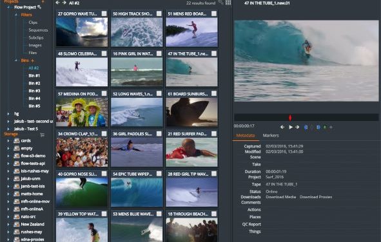Viewport: 381px width, 242px height.
Task: Click the red playhead on the timeline
Action: click(x=290, y=118)
